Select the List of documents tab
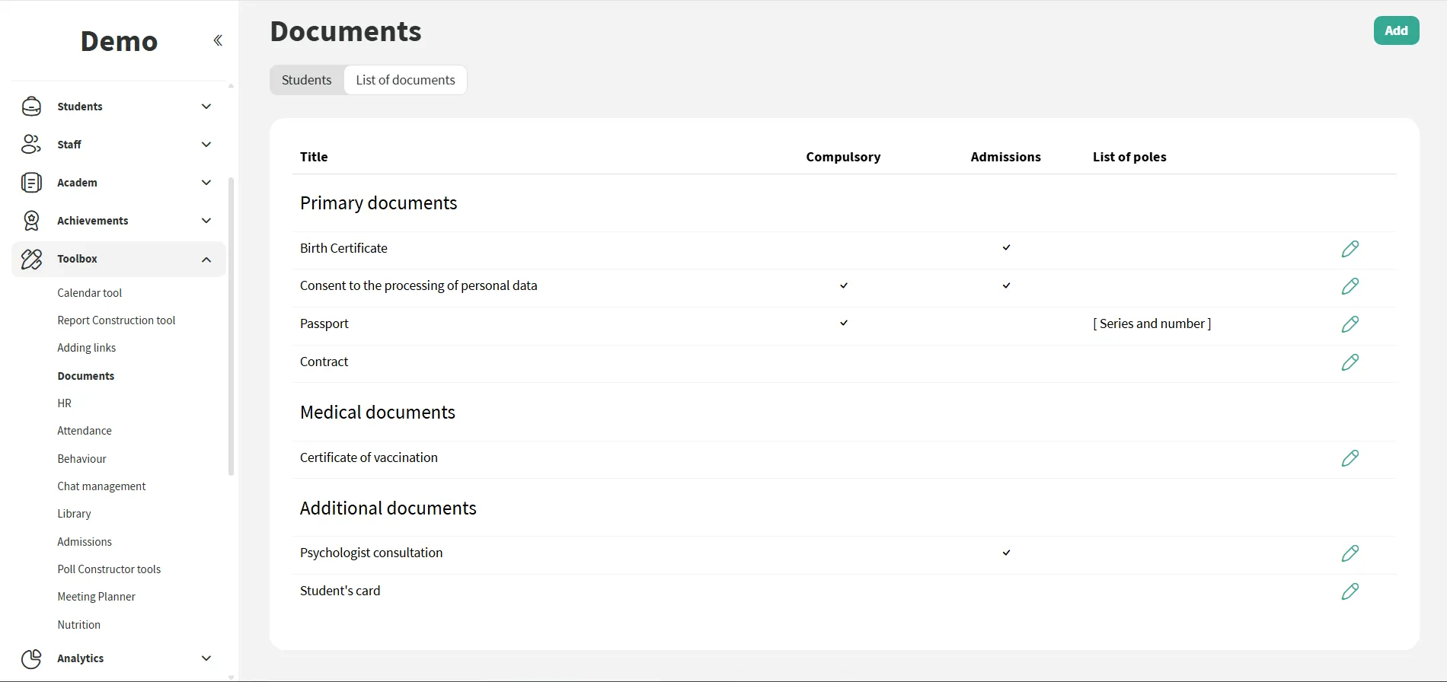This screenshot has height=682, width=1447. click(405, 80)
